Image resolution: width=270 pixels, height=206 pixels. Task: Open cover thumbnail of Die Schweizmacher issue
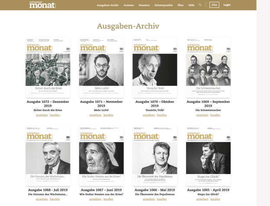[x=208, y=68]
